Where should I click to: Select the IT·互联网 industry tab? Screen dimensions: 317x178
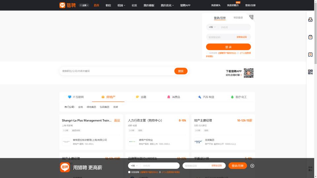pos(76,97)
